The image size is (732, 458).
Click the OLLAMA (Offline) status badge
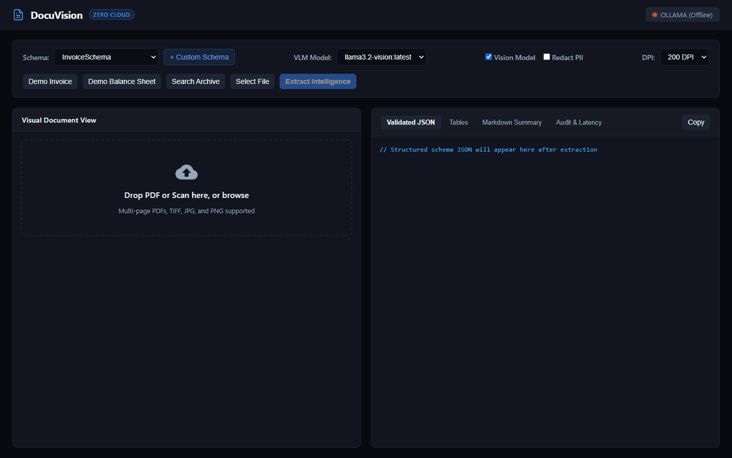pyautogui.click(x=682, y=15)
